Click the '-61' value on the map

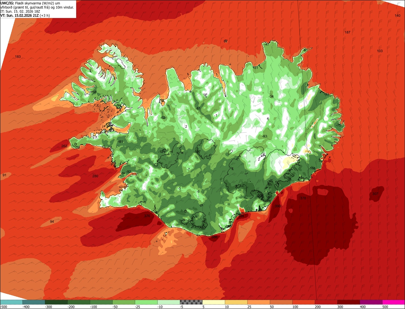[305, 50]
